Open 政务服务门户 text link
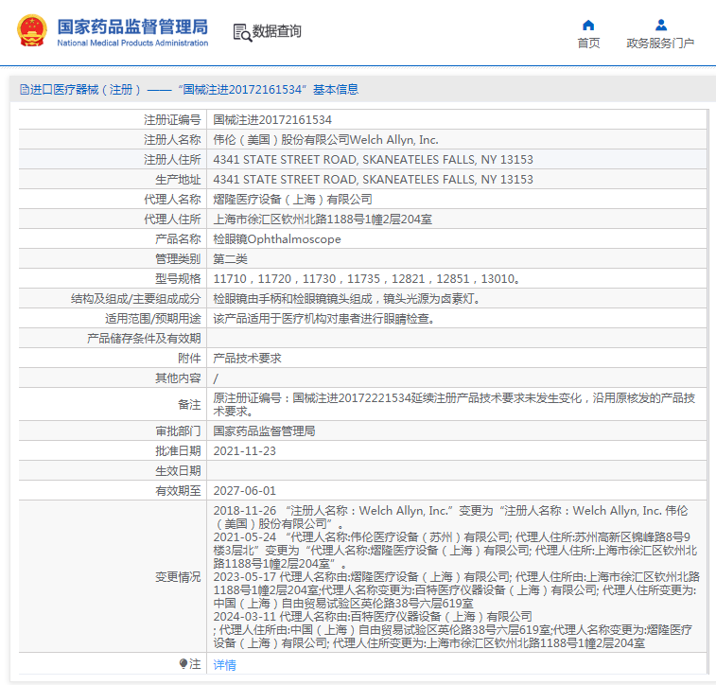This screenshot has width=716, height=685. [660, 43]
